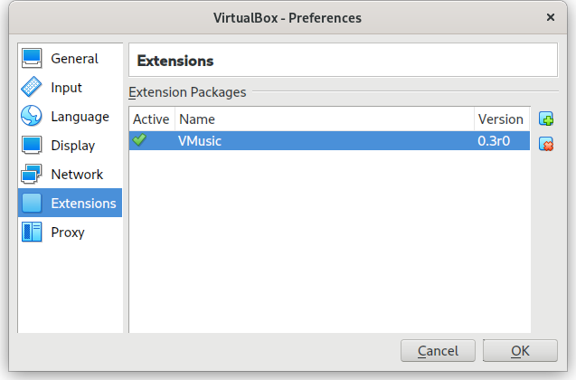Open the Language globe icon

32,116
